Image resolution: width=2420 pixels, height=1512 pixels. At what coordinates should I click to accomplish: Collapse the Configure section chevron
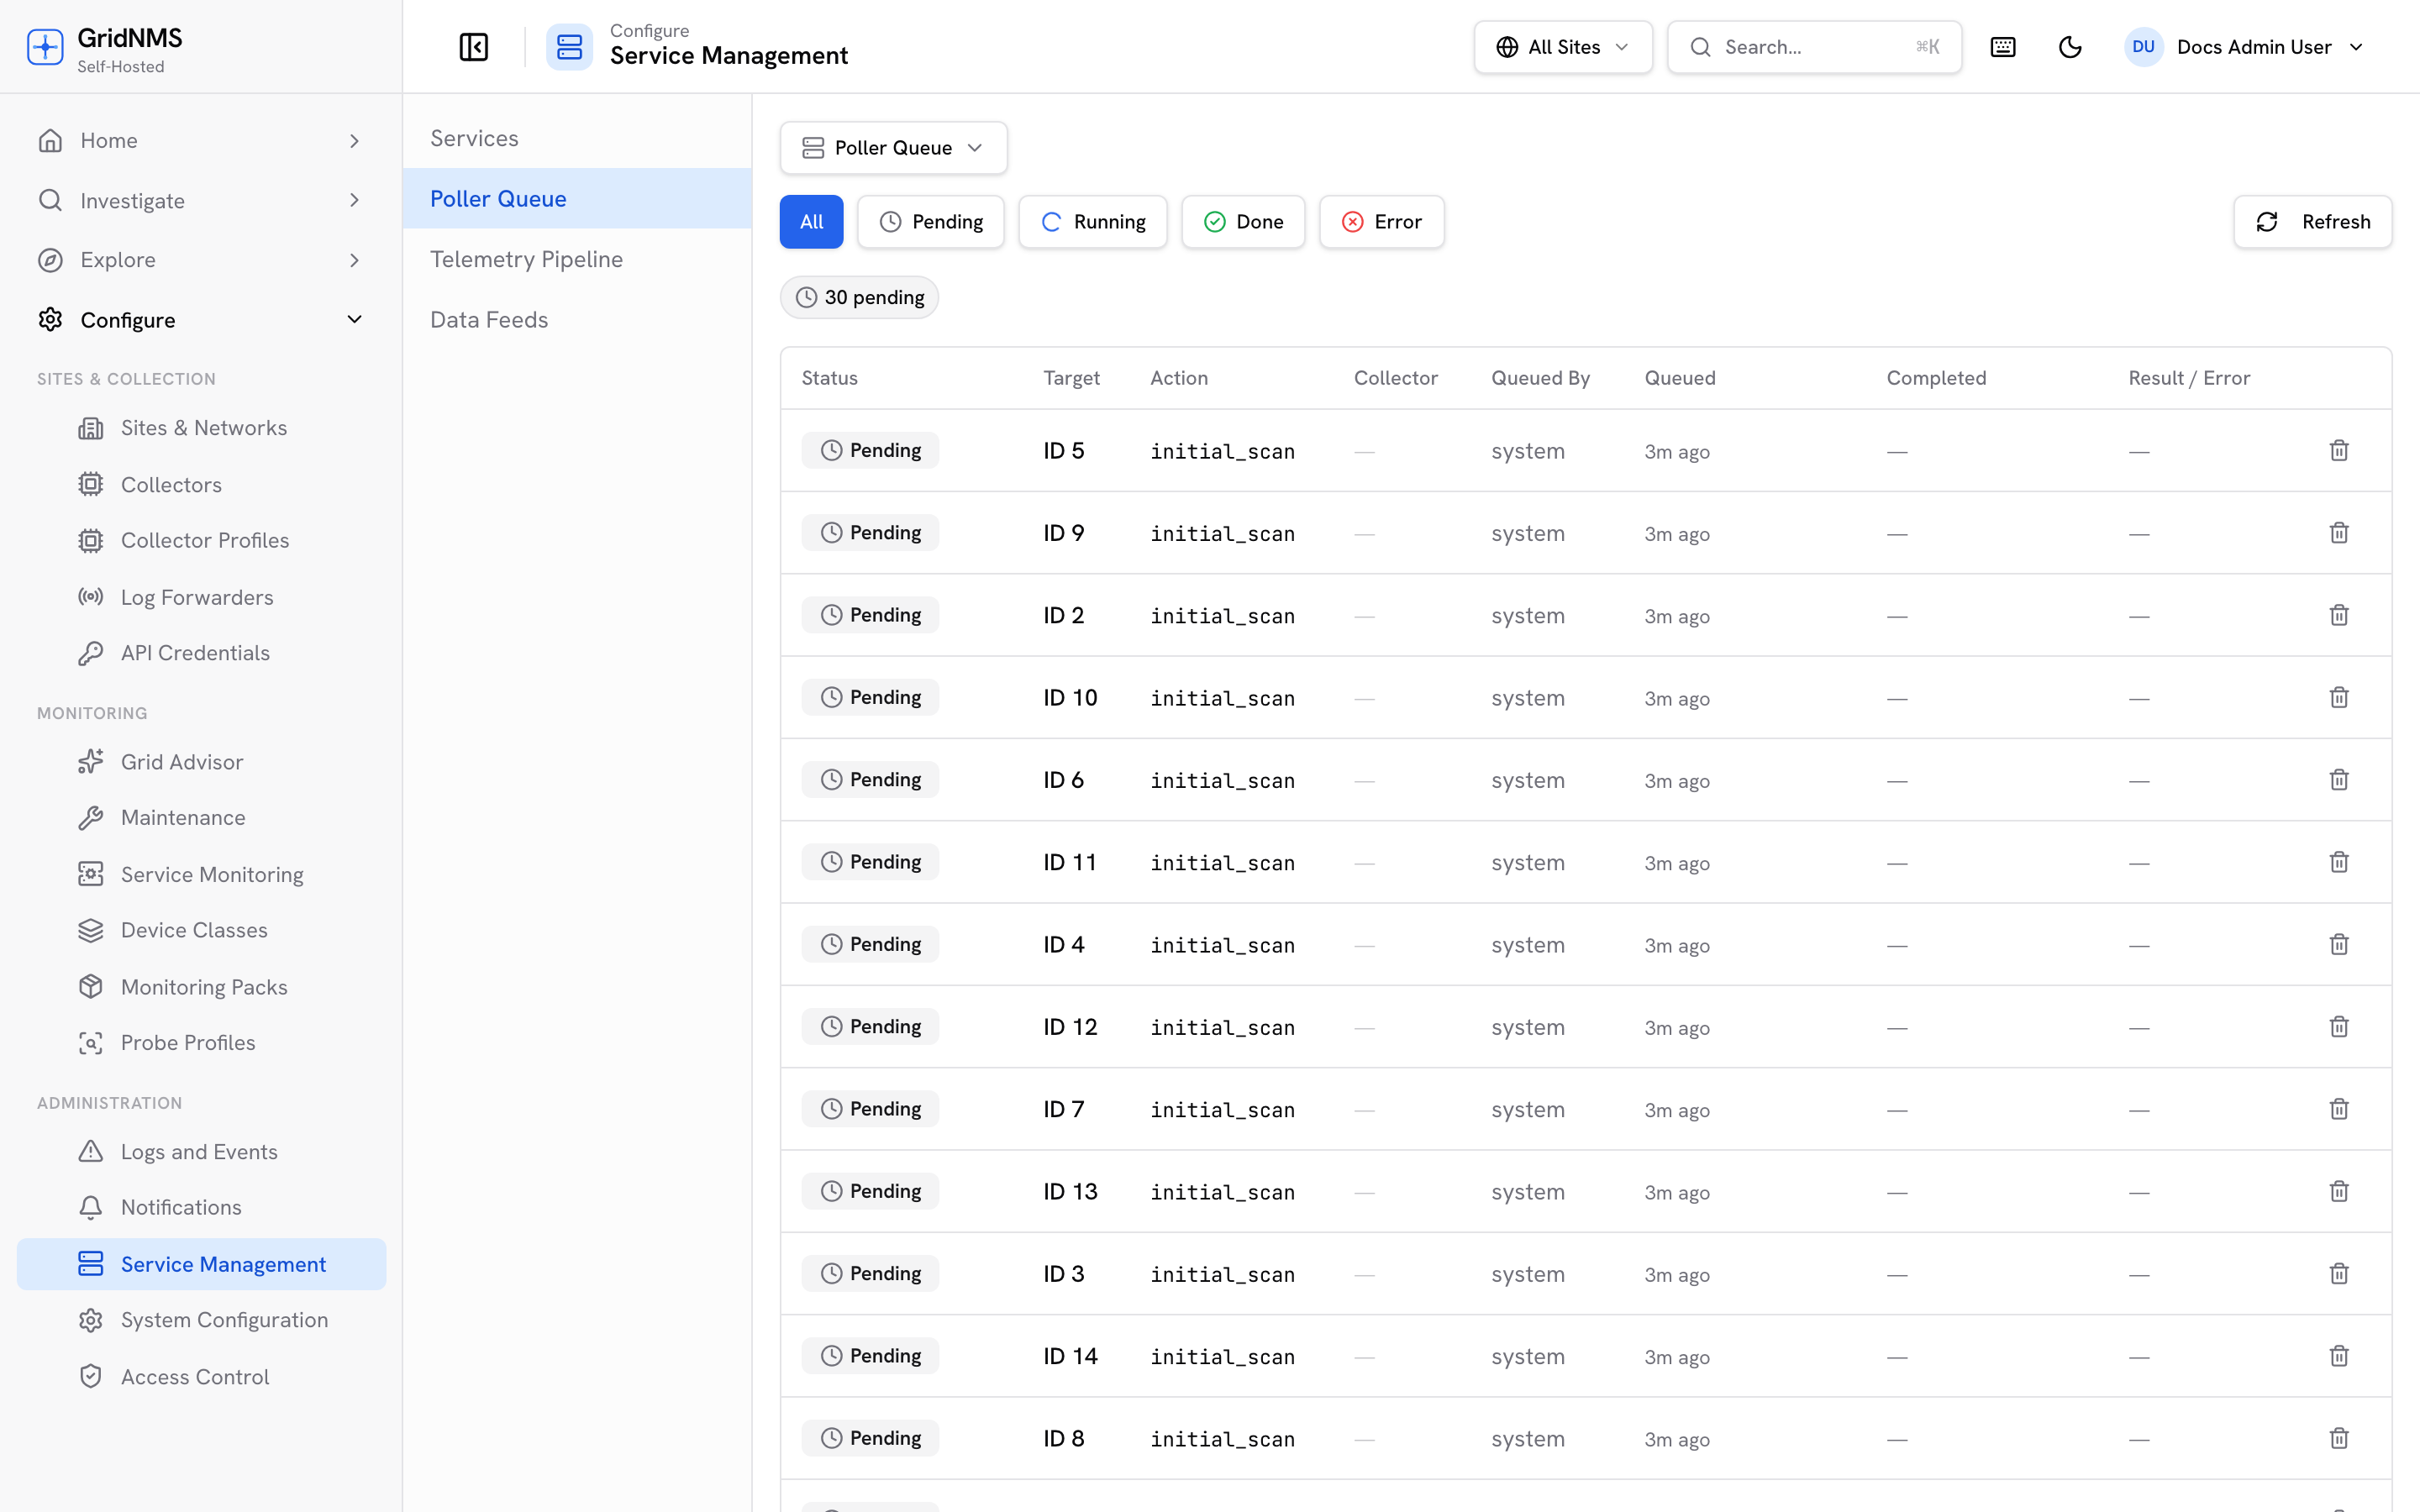tap(354, 320)
